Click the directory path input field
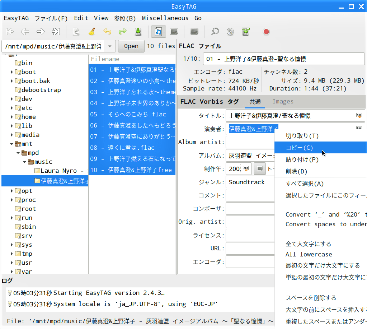 tap(53, 46)
